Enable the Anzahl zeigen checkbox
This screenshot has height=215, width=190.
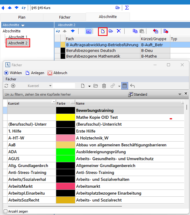click(5, 211)
